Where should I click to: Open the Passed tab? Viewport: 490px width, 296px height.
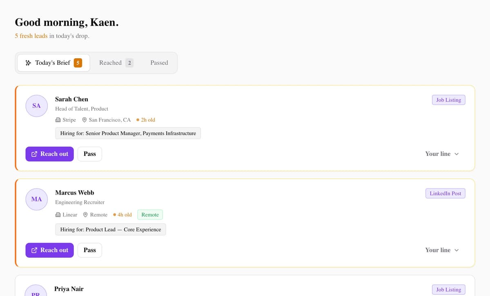click(159, 63)
